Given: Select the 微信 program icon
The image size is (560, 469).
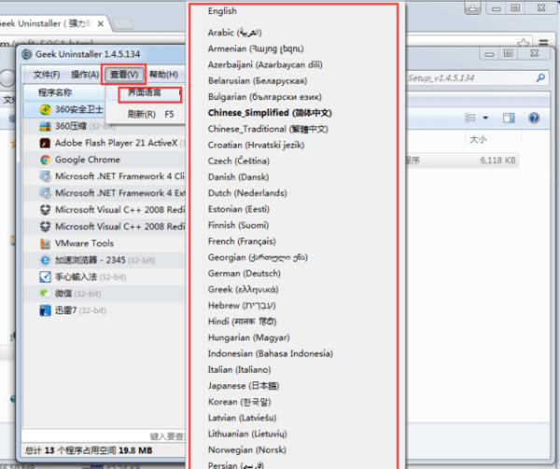Looking at the screenshot, I should pyautogui.click(x=46, y=294).
